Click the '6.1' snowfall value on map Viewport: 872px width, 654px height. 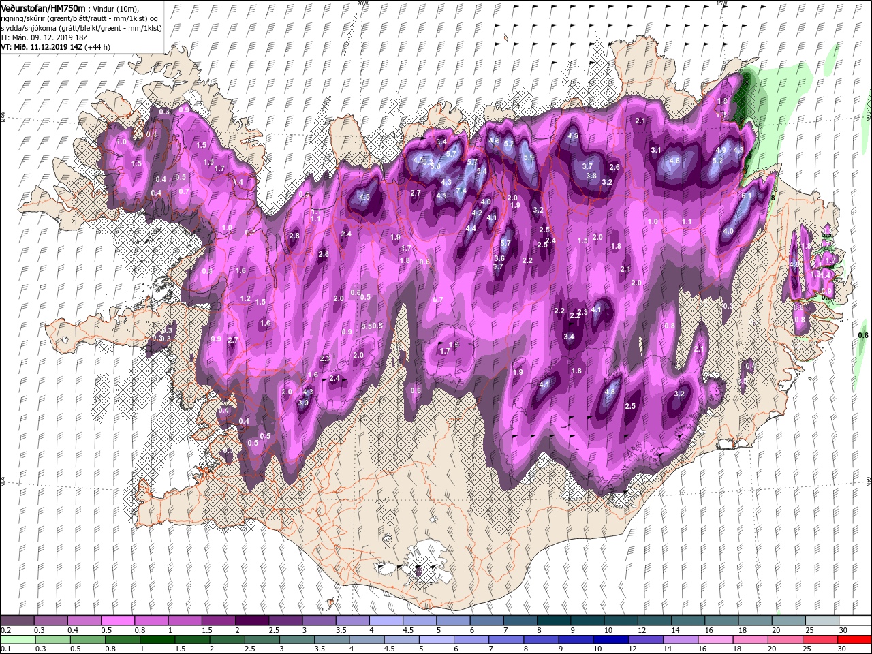(x=746, y=196)
